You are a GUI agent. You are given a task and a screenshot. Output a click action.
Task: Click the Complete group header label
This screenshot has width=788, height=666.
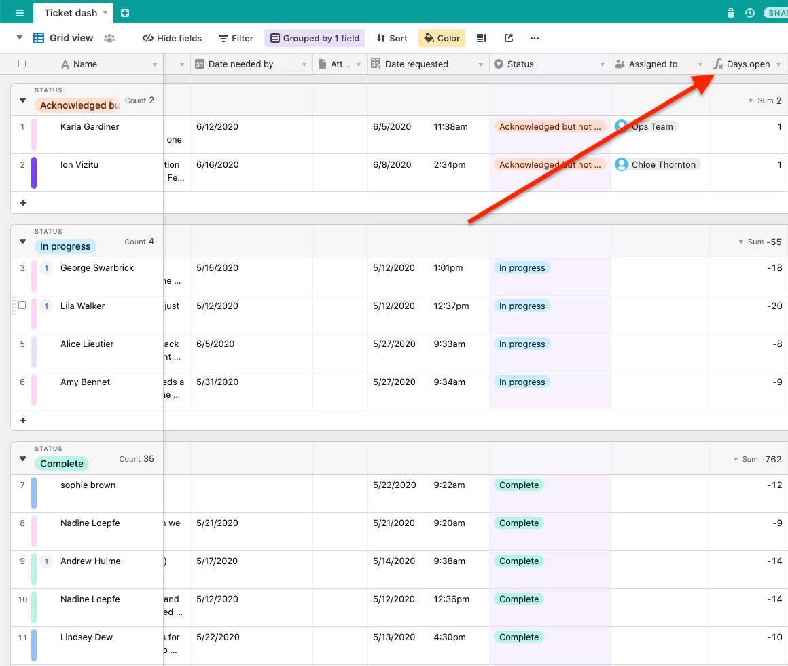pos(62,463)
